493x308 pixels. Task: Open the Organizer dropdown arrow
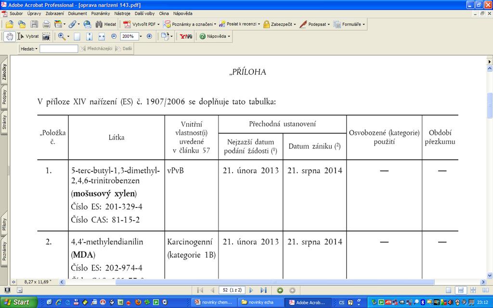point(64,24)
